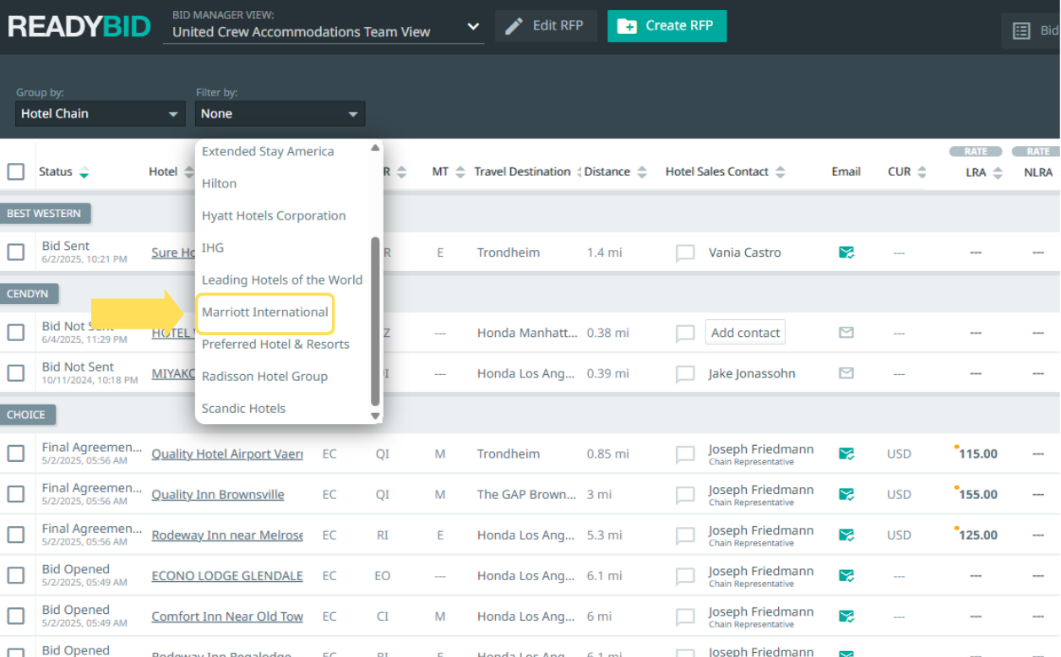Open comment bubble for ECONO LODGE GLENDALE

pyautogui.click(x=685, y=576)
